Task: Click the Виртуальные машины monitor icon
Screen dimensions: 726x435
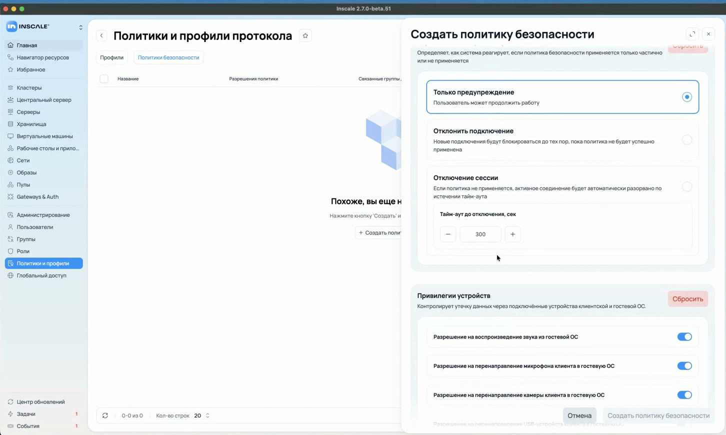Action: coord(10,136)
